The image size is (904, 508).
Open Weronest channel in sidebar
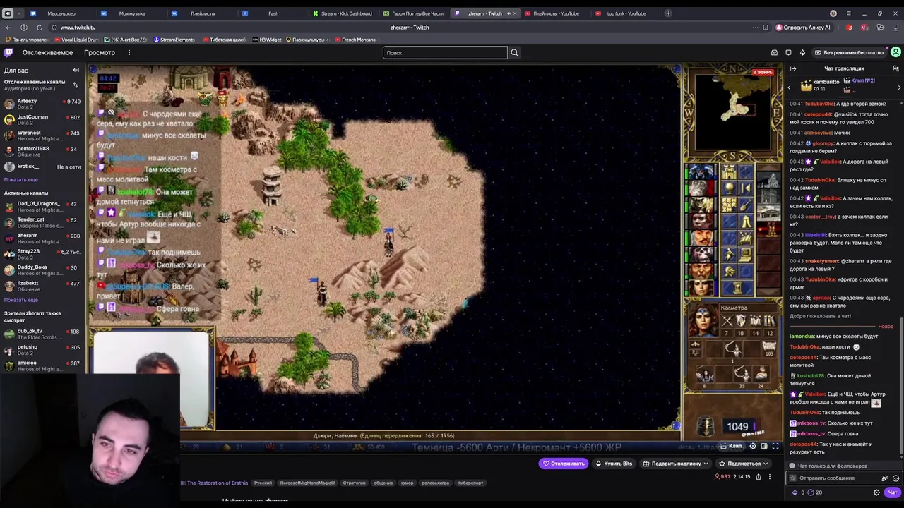(42, 135)
